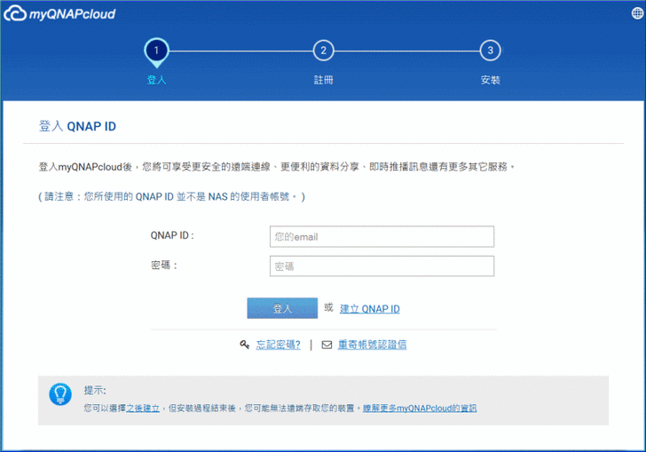
Task: Click the key icon beside 忘記密碼
Action: (x=245, y=345)
